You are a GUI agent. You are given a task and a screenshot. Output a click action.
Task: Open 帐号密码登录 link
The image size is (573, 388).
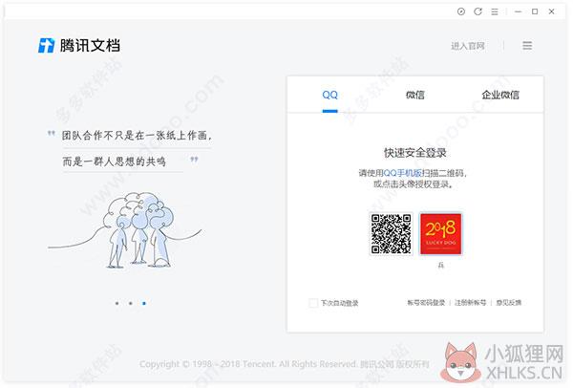tap(426, 303)
